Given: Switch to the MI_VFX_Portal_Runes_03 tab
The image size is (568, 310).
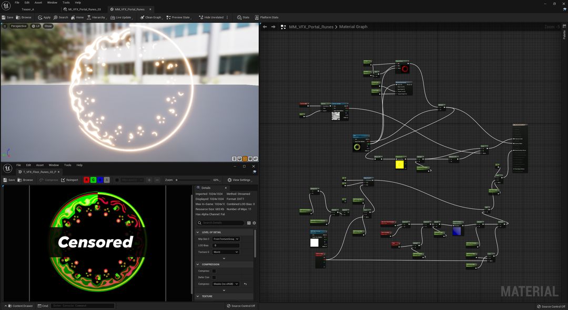Looking at the screenshot, I should pos(84,9).
